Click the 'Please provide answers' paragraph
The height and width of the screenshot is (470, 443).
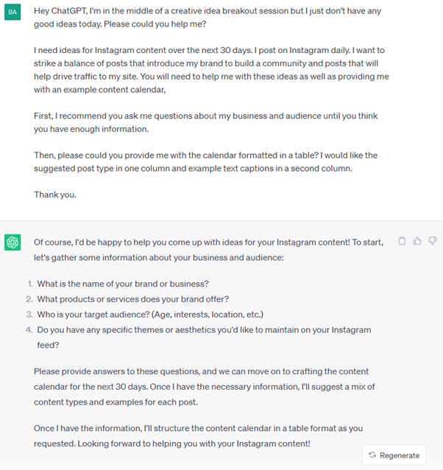pyautogui.click(x=204, y=387)
